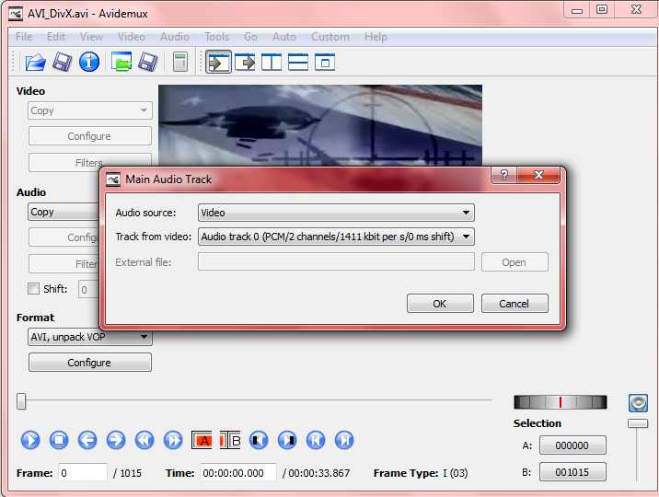Search previous black frame button
This screenshot has height=497, width=659.
point(259,440)
